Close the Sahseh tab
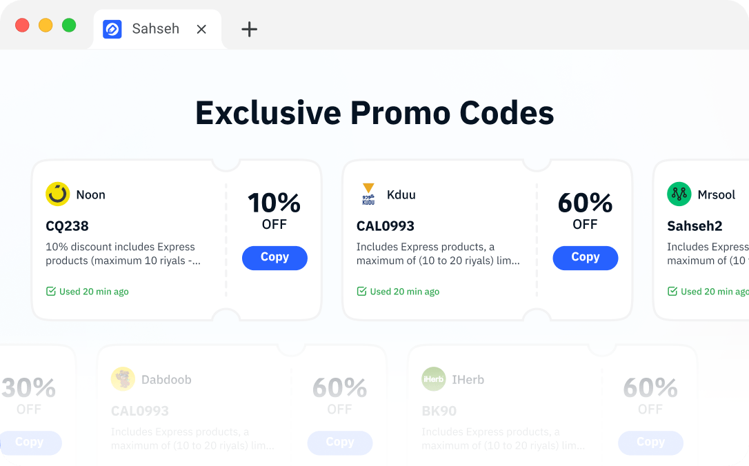 [x=201, y=30]
